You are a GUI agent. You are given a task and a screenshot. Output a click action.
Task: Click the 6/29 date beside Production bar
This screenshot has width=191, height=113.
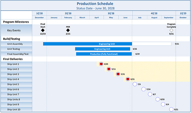138,54
